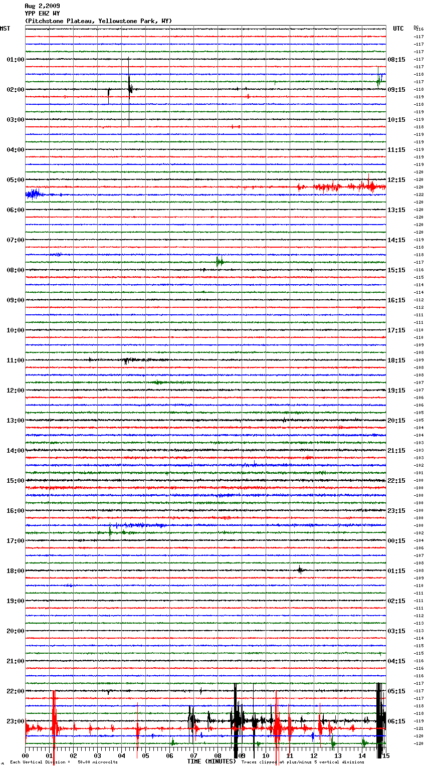Click minute 14 on the bottom axis
The width and height of the screenshot is (426, 769).
click(x=362, y=755)
